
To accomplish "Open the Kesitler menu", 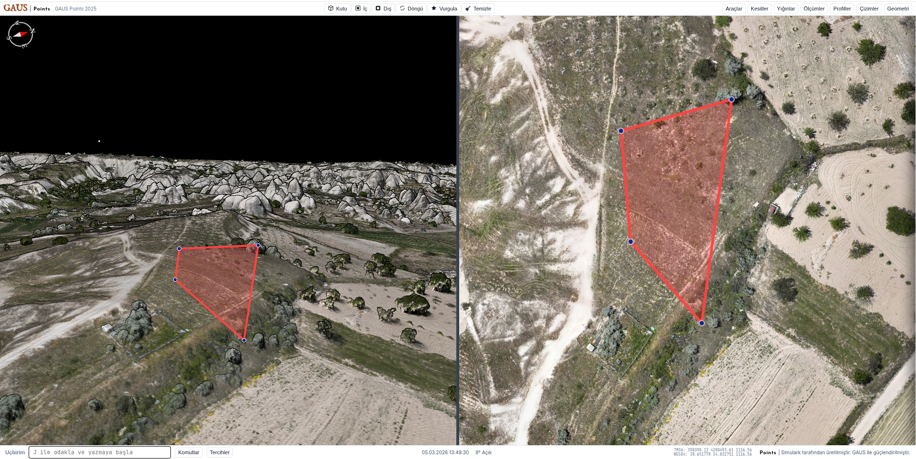I will pyautogui.click(x=759, y=9).
